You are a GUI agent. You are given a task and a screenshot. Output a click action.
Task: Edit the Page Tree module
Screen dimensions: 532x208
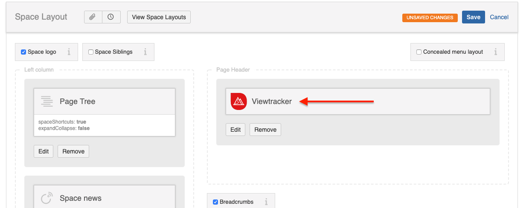44,151
